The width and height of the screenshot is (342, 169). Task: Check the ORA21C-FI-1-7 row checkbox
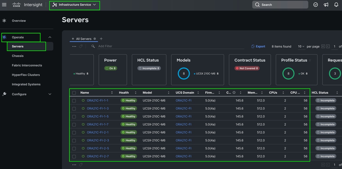[74, 125]
